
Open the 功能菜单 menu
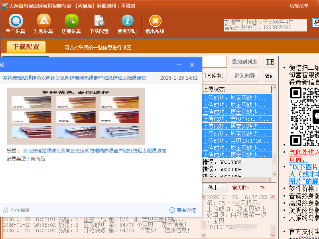coord(299,6)
